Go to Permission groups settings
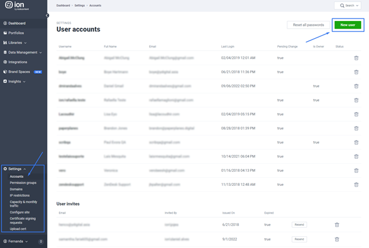 [23, 183]
